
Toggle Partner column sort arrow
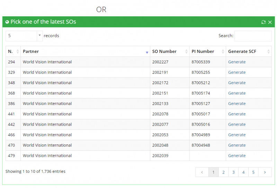click(147, 52)
